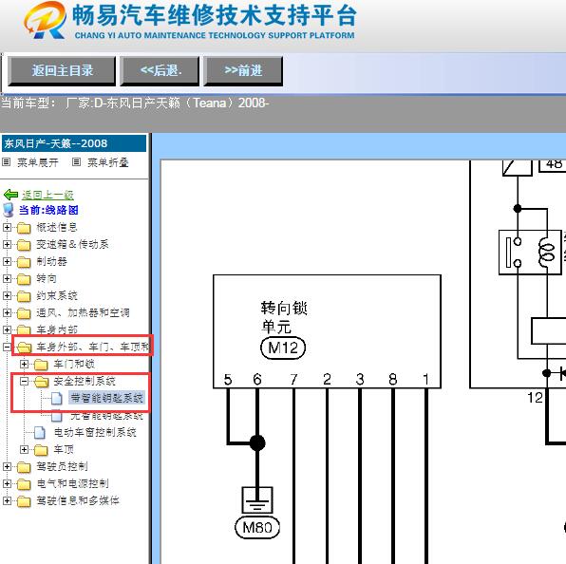Click the 车顶 folder icon
Viewport: 566px width, 564px height.
click(x=41, y=450)
